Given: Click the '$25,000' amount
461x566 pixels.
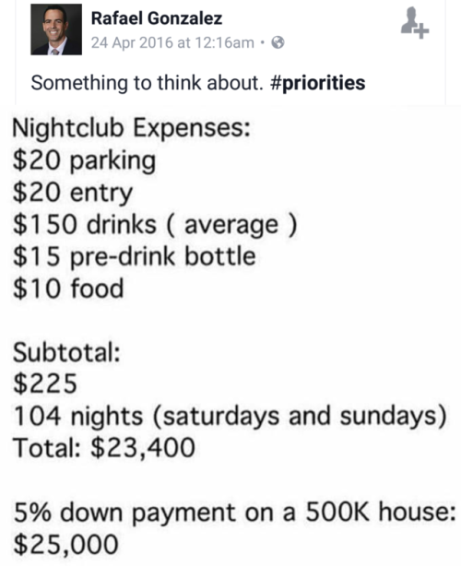Looking at the screenshot, I should coord(66,545).
